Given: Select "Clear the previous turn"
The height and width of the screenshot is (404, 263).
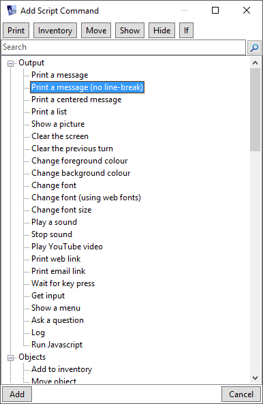Looking at the screenshot, I should coord(72,149).
